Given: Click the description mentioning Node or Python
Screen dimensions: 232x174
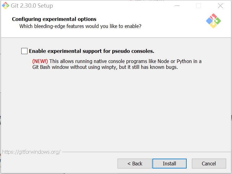Looking at the screenshot, I should pyautogui.click(x=125, y=61).
